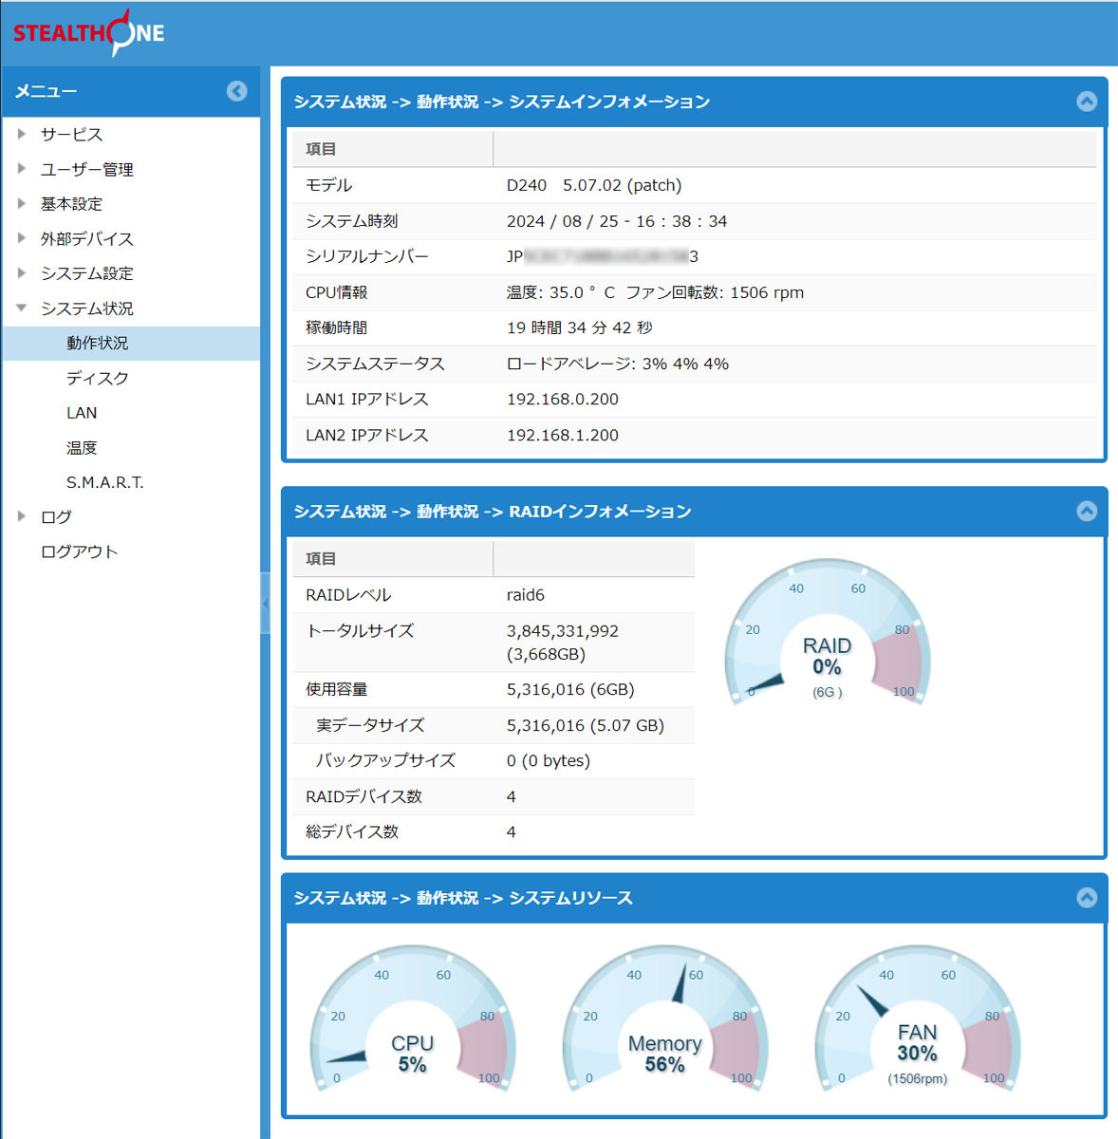This screenshot has width=1118, height=1139.
Task: Click ログアウト to sign out
Action: (x=79, y=552)
